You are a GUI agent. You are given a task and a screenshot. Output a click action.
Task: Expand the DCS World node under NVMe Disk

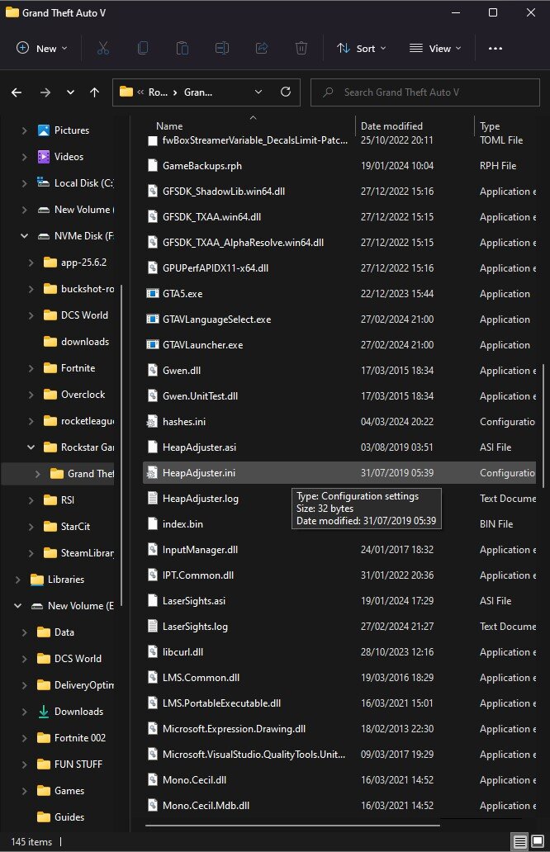(x=31, y=315)
